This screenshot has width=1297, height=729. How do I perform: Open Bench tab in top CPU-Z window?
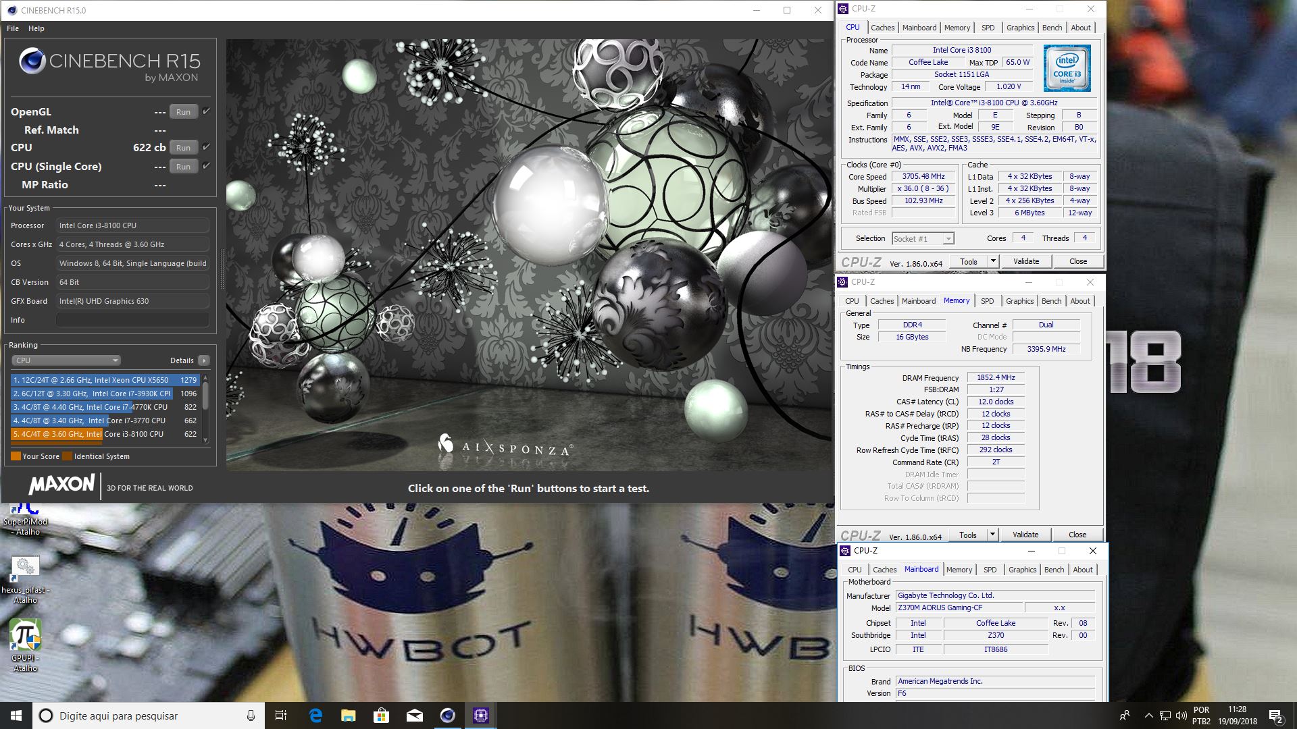[1052, 28]
